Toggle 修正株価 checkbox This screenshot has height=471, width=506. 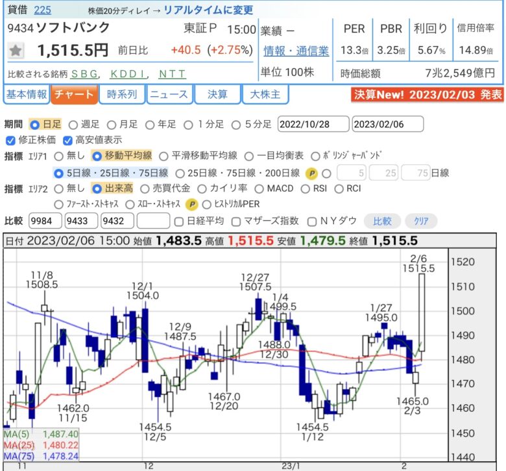tap(10, 140)
